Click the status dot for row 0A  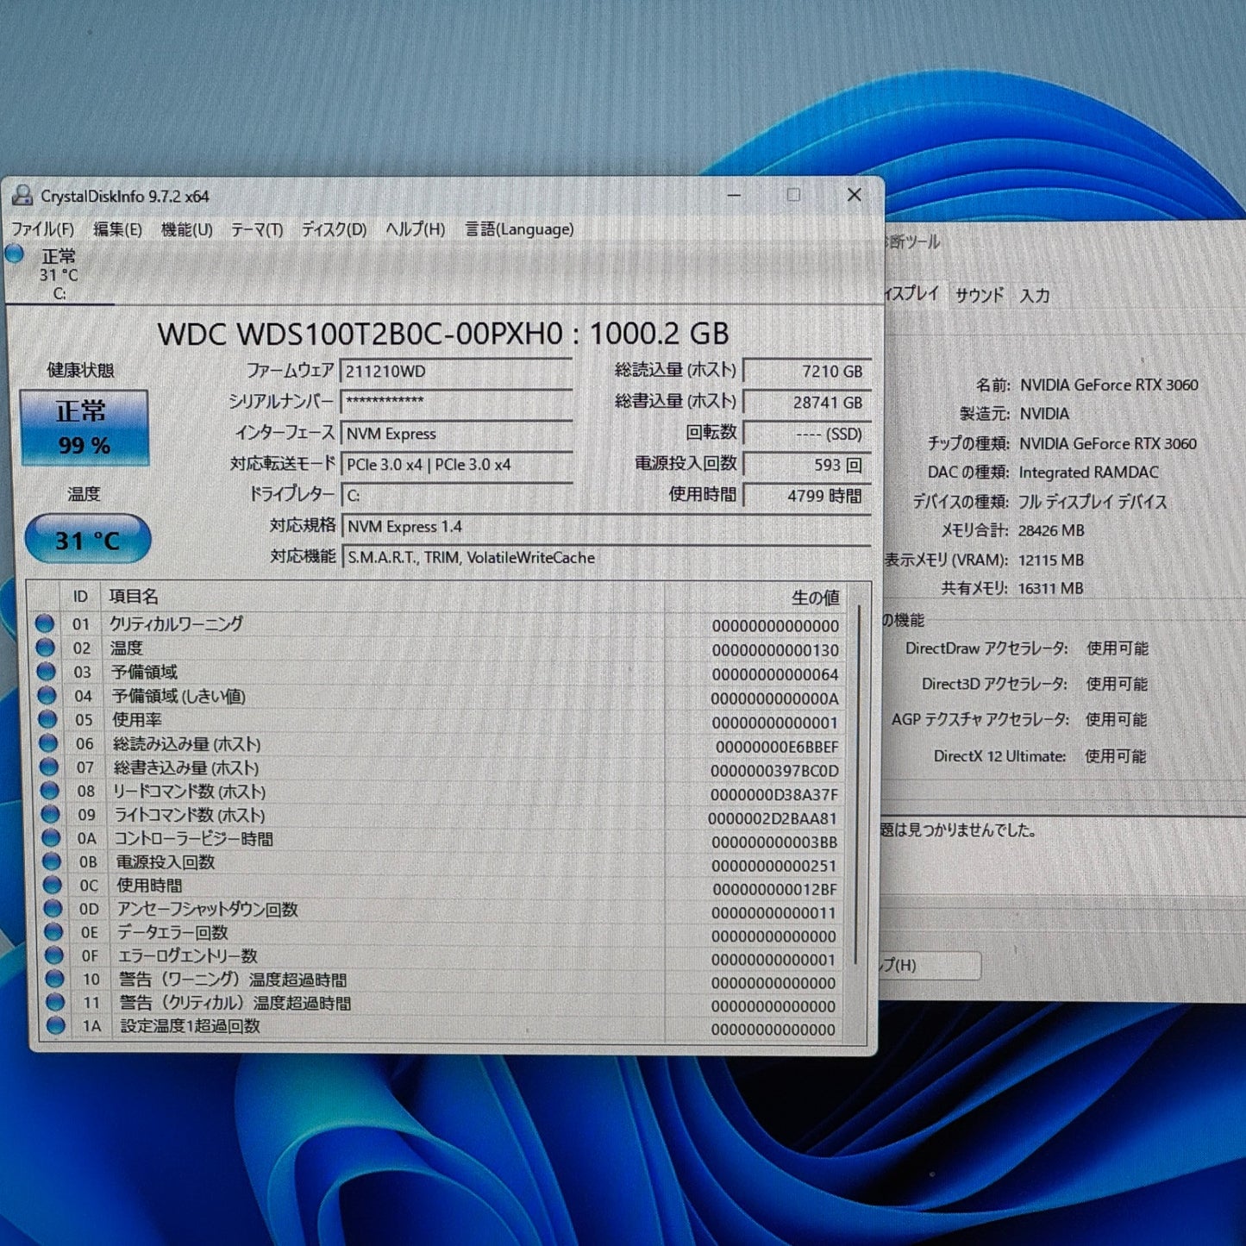point(52,837)
